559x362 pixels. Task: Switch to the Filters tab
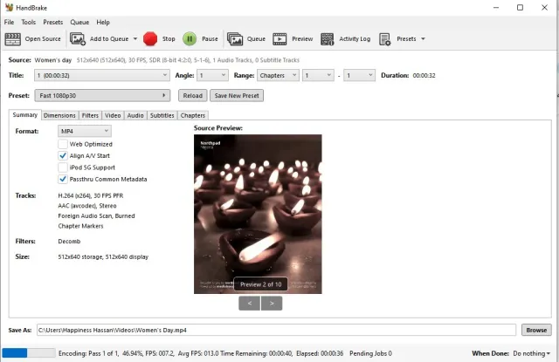pos(90,115)
